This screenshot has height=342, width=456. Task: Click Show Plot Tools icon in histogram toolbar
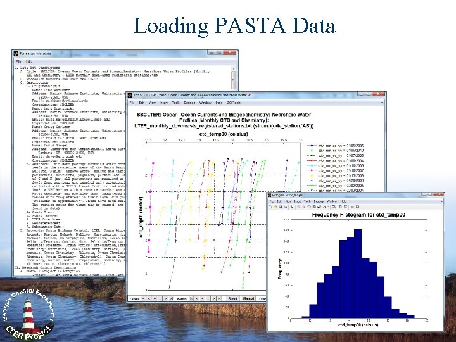[x=357, y=207]
